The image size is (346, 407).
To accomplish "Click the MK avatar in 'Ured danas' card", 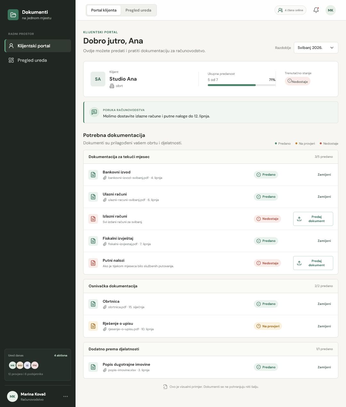I will (x=12, y=365).
